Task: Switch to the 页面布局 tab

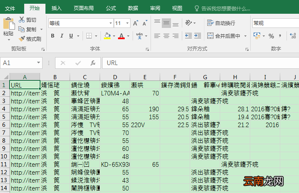Action: point(83,8)
